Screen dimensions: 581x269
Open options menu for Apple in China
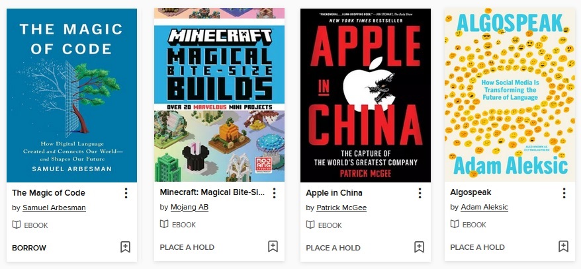[x=420, y=193]
